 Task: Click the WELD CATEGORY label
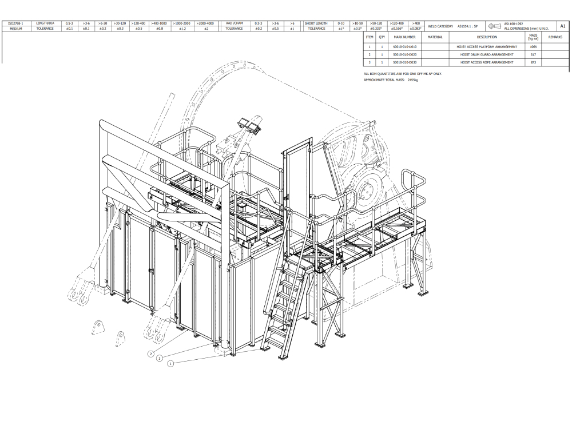[x=440, y=26]
